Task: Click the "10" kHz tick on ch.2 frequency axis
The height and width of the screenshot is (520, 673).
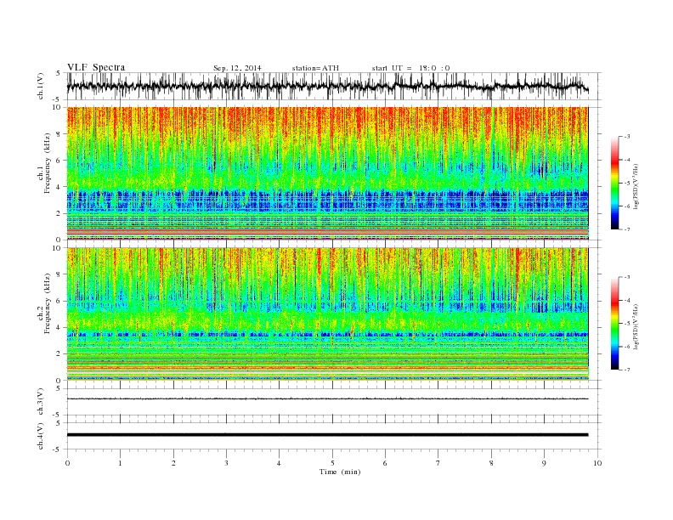Action: [58, 248]
